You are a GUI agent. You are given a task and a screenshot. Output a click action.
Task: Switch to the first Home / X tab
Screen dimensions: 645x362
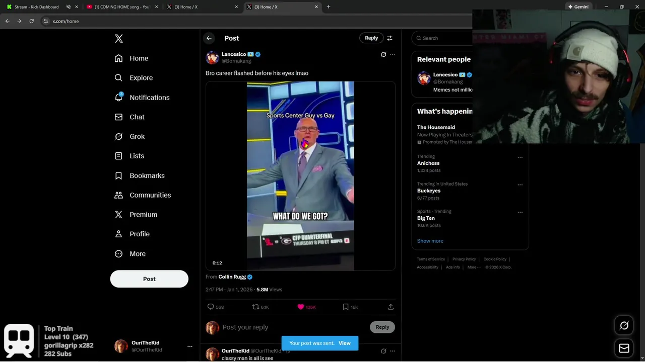pos(203,7)
